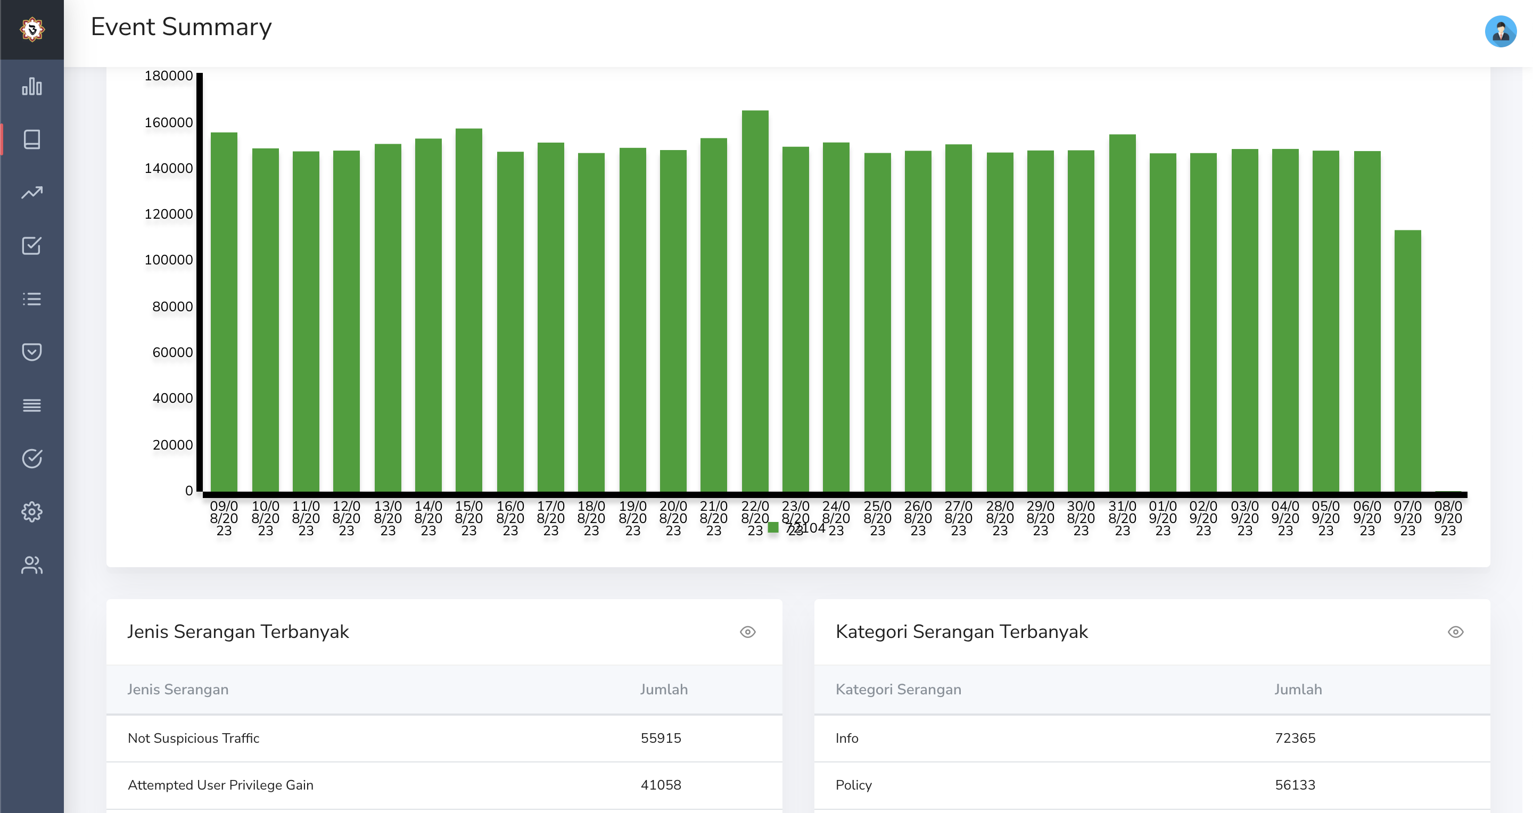Image resolution: width=1533 pixels, height=813 pixels.
Task: Open the checked square sidebar icon
Action: (32, 246)
